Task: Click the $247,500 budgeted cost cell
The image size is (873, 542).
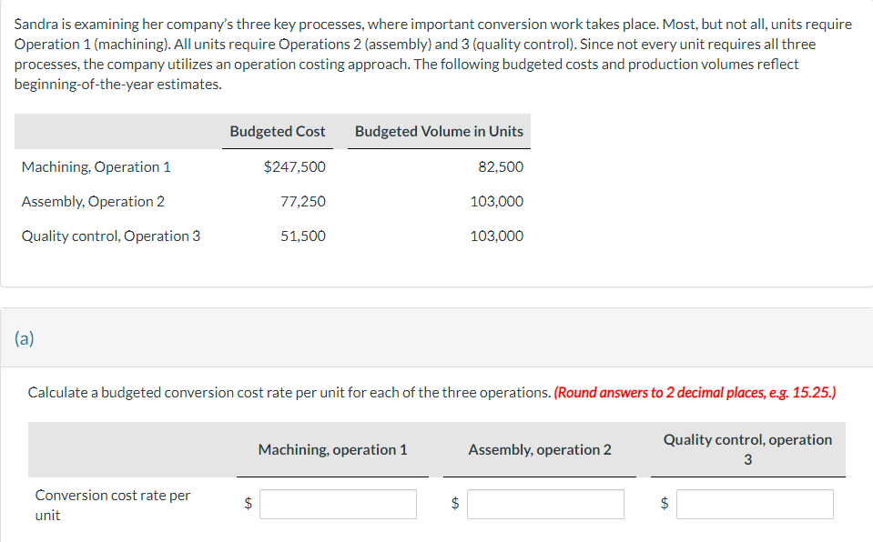Action: click(x=295, y=166)
